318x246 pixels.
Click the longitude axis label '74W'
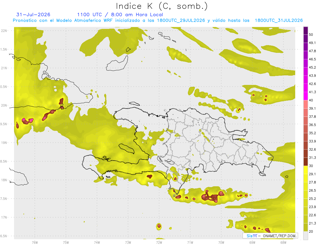(97, 243)
